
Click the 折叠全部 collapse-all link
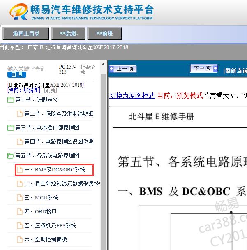(x=88, y=69)
